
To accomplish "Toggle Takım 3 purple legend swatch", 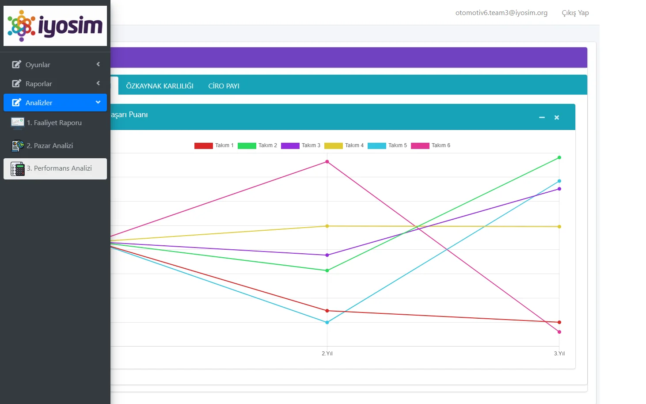I will 290,146.
